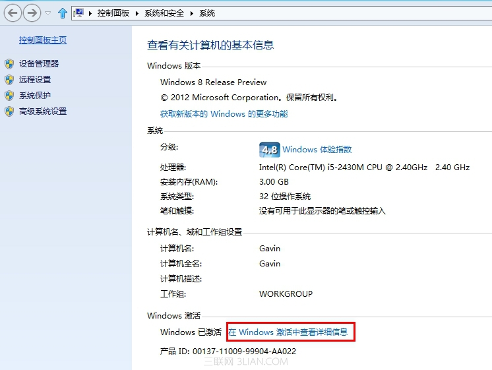Open Windows 体验指数 link

[317, 149]
